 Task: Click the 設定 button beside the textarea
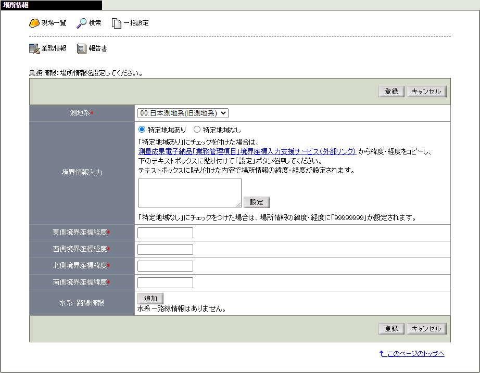point(257,202)
